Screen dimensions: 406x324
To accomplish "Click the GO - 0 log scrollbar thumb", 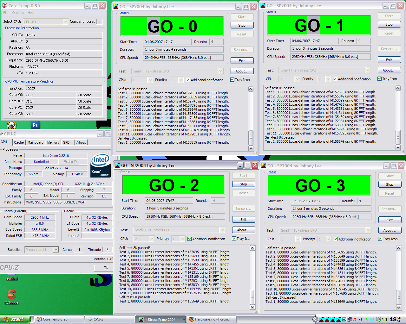I will click(251, 138).
